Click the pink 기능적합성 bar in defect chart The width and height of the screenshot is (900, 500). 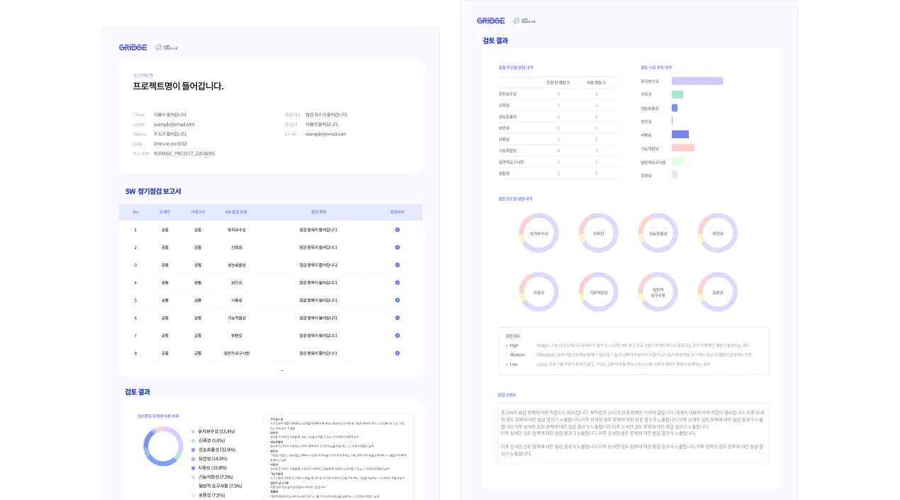pos(683,148)
